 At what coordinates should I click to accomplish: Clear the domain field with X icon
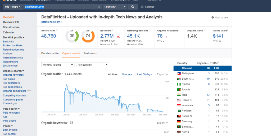[99, 7]
